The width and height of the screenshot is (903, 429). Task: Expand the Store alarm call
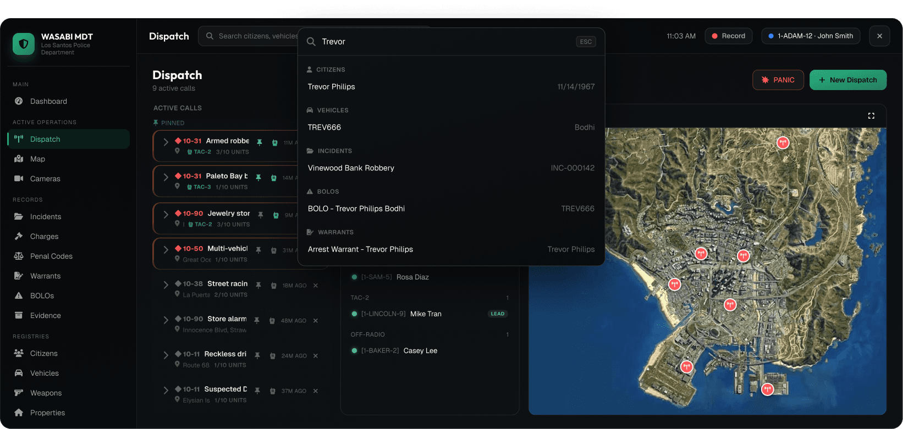166,320
